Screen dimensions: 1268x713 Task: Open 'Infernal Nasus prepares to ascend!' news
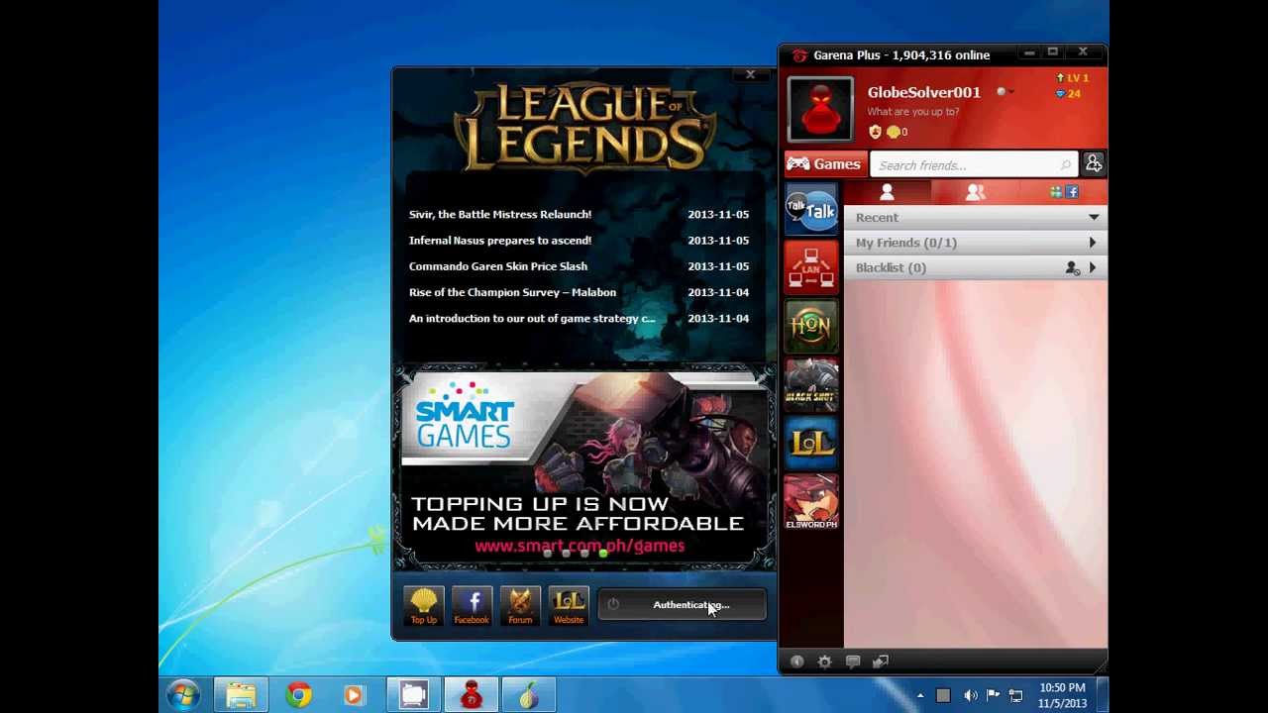click(500, 240)
